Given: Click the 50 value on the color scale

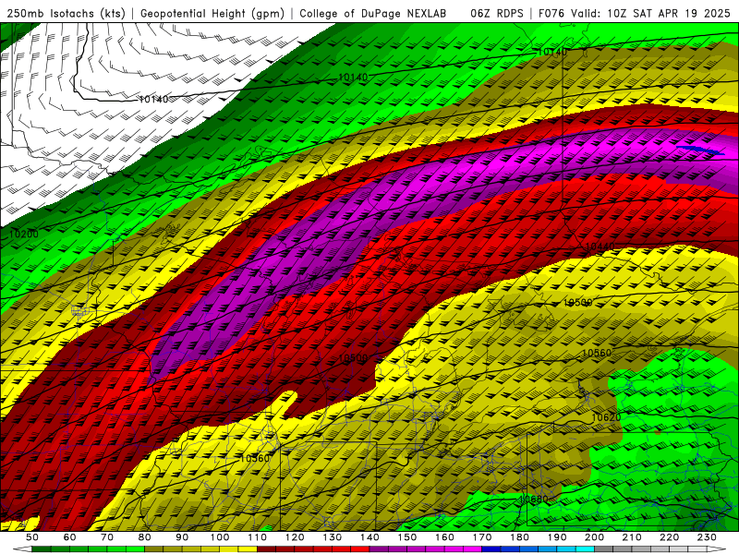Looking at the screenshot, I should 32,537.
